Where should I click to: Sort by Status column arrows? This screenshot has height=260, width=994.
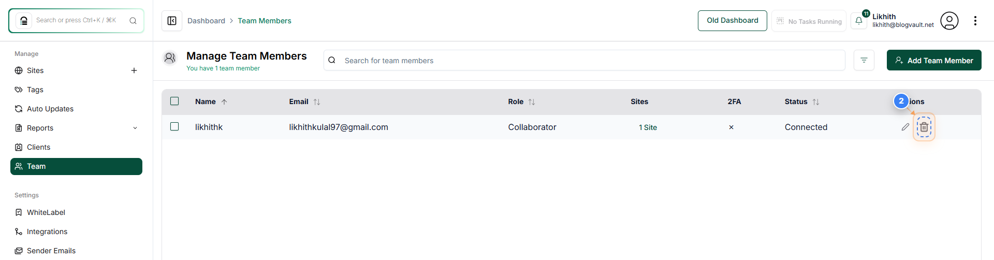point(816,102)
